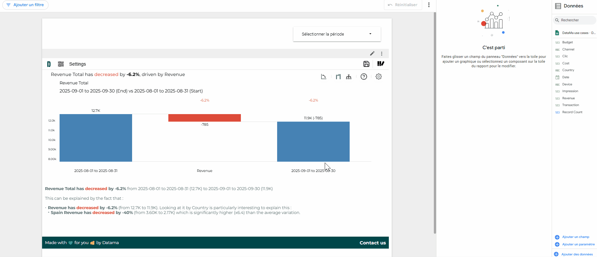
Task: Select the Record Count field
Action: (572, 112)
